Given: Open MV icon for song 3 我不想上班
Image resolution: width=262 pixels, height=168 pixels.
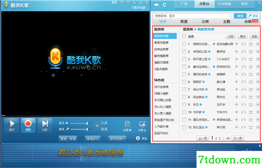Looking at the screenshot, I should [x=251, y=59].
